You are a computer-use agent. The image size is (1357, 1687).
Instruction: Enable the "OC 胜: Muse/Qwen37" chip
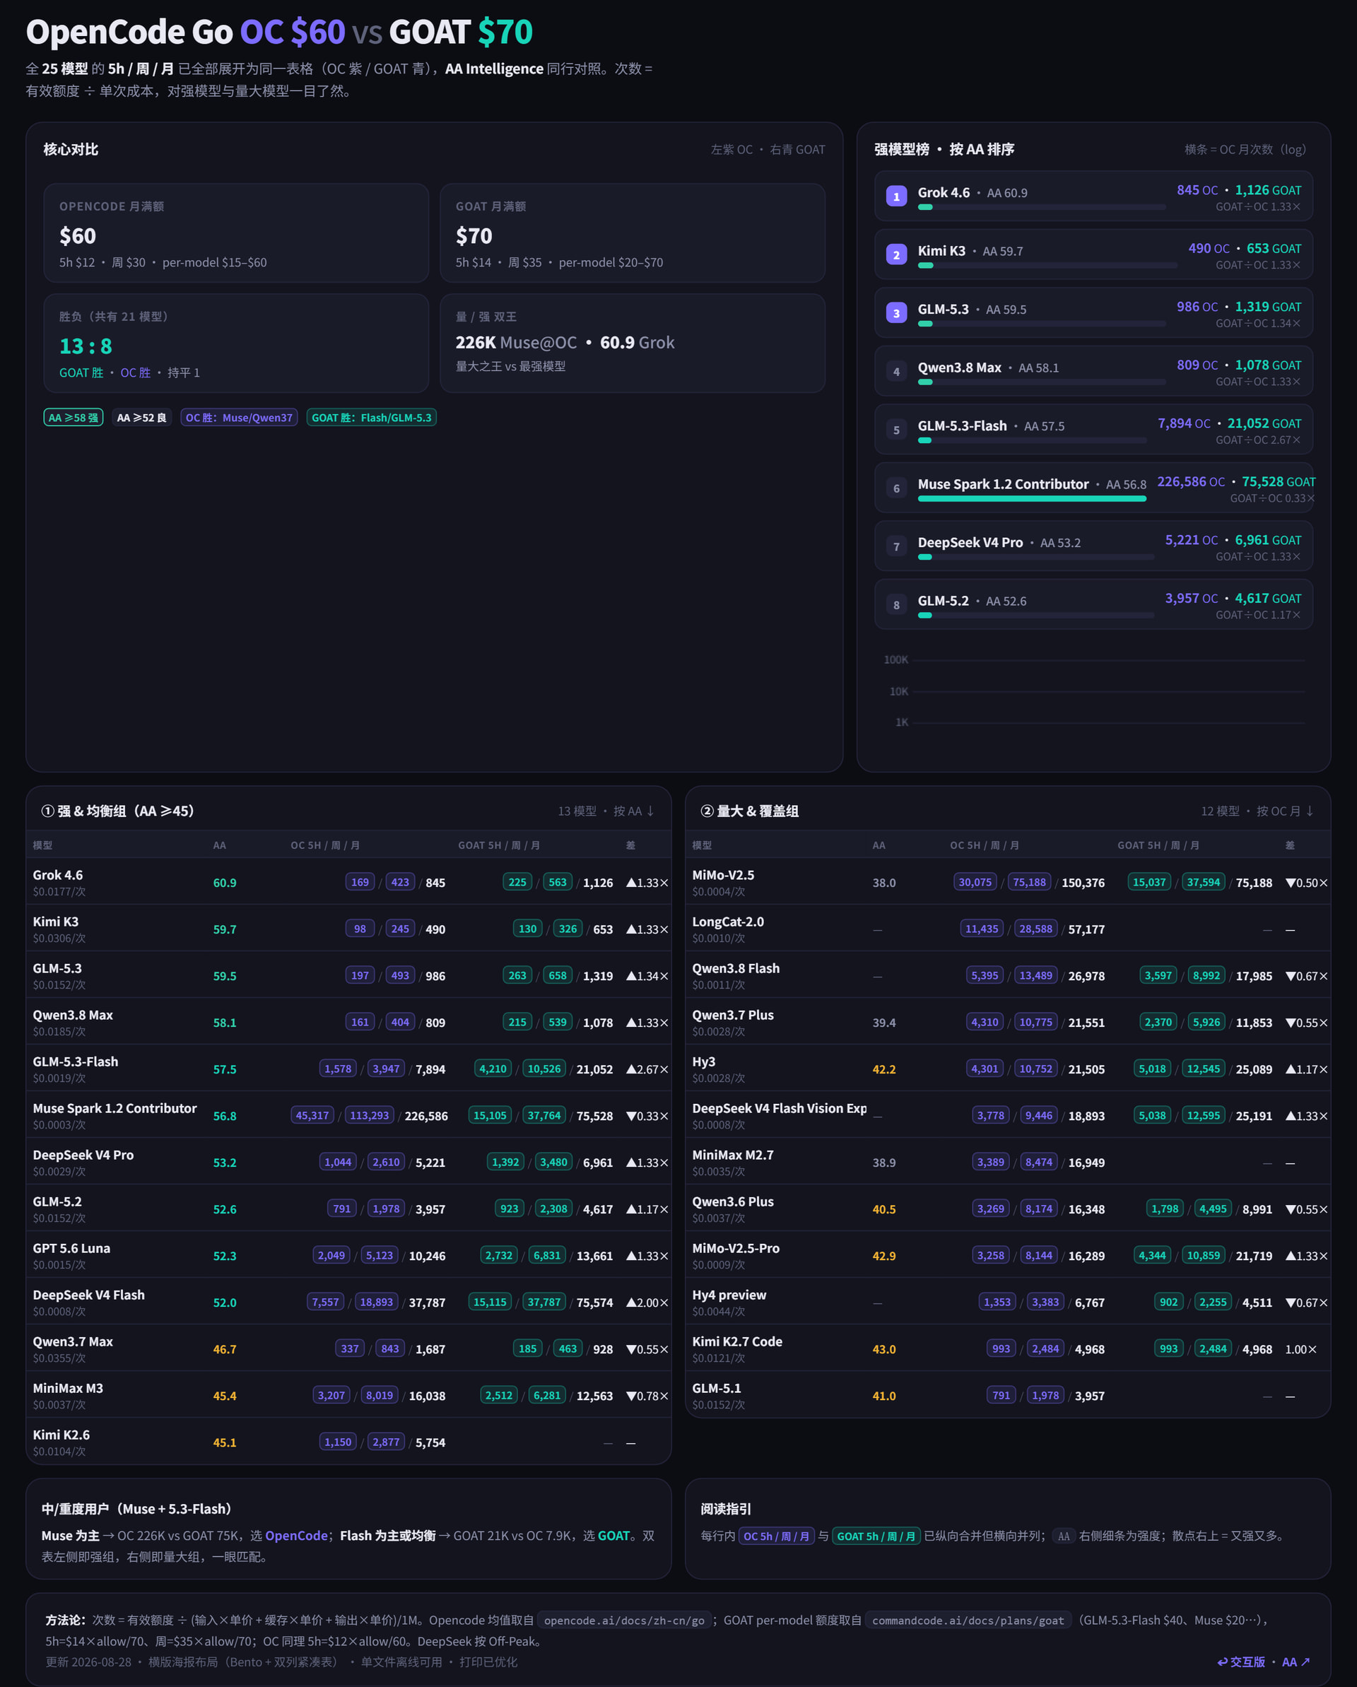239,418
